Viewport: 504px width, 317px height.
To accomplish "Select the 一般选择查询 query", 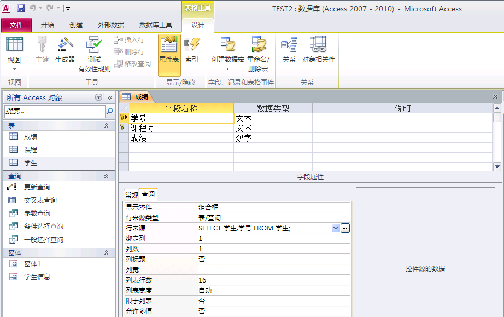I will pos(60,240).
